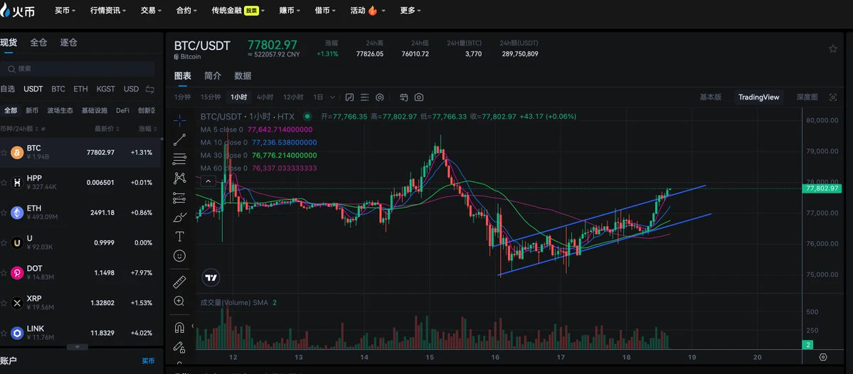Open the 借币 dropdown menu
The width and height of the screenshot is (853, 374).
(325, 11)
